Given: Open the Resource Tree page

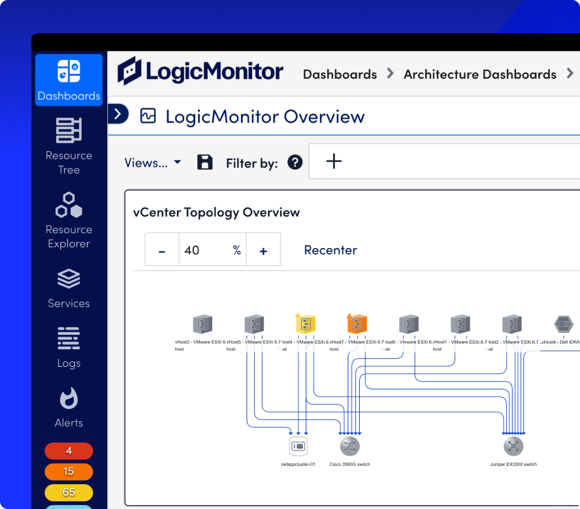Looking at the screenshot, I should (x=69, y=146).
